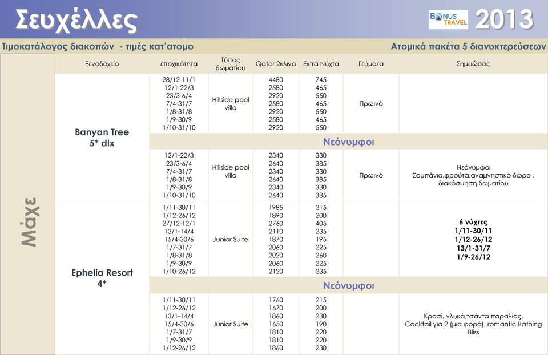Select the εποχικότητα column header

coord(179,64)
